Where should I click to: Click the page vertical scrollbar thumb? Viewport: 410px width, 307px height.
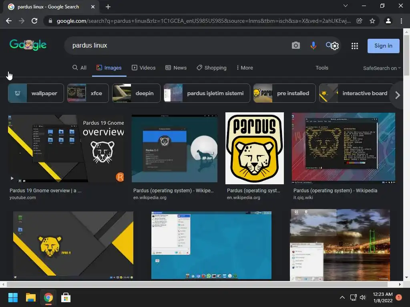tap(406, 55)
